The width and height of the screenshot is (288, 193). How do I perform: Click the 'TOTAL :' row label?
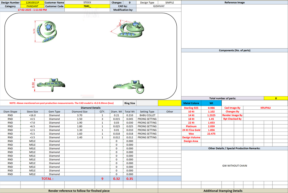coord(47,179)
